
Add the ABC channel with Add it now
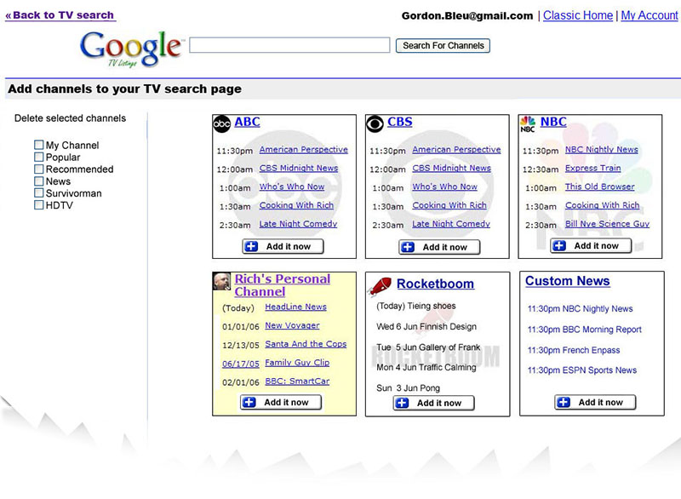(283, 246)
